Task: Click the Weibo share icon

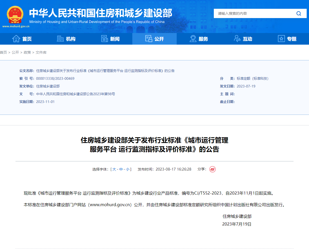Action: (x=212, y=169)
